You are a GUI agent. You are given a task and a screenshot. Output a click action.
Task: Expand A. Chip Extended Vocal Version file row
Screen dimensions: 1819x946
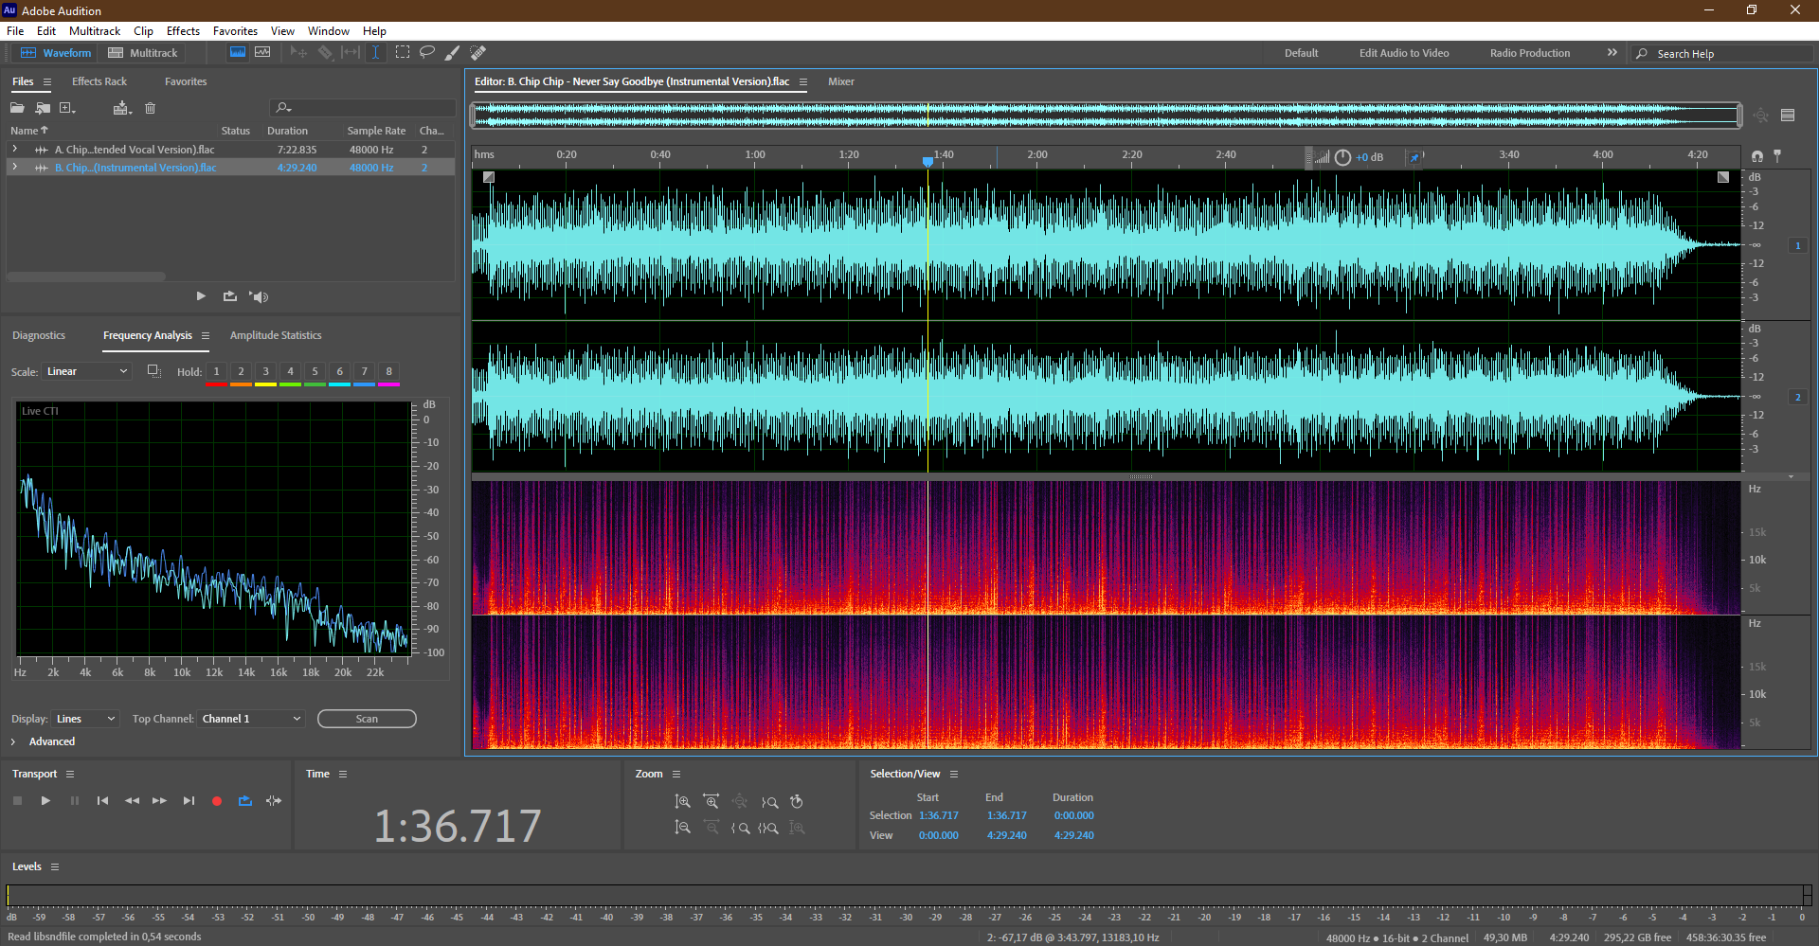[x=14, y=149]
